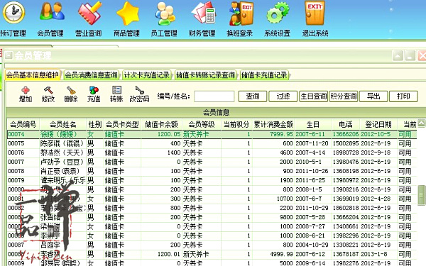Switch to 储值卡充值记录 tab
Screen dimensions: 426x266
click(x=264, y=75)
